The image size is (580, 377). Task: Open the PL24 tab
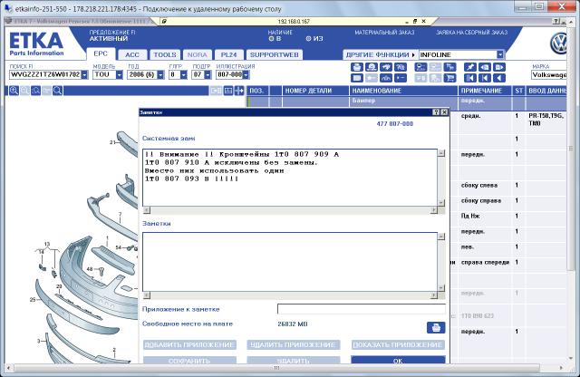click(x=228, y=54)
